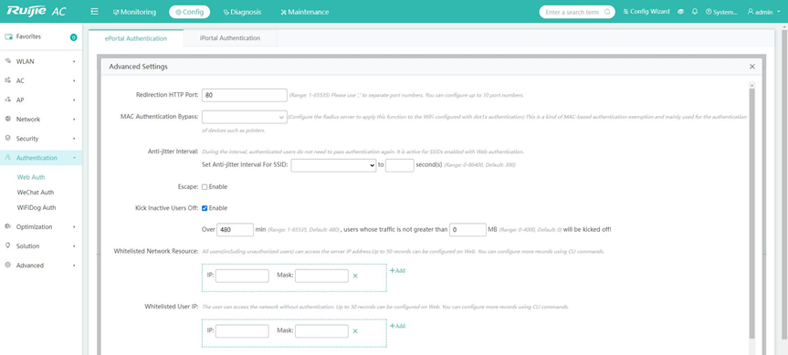
Task: Click Whitelisted User IP address field
Action: tap(242, 331)
